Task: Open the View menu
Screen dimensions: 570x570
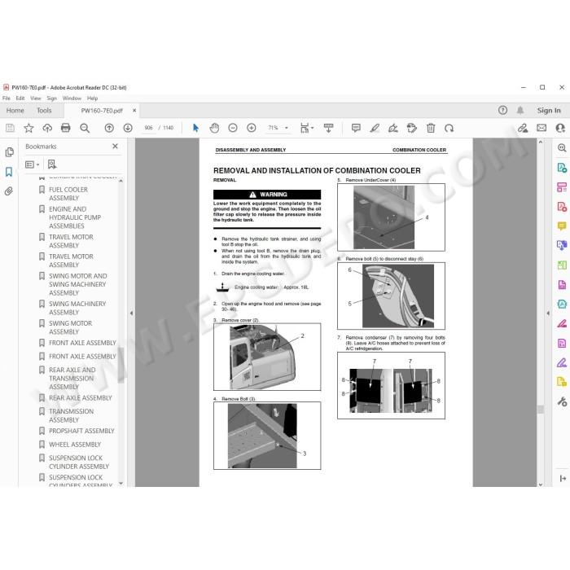Action: [36, 99]
